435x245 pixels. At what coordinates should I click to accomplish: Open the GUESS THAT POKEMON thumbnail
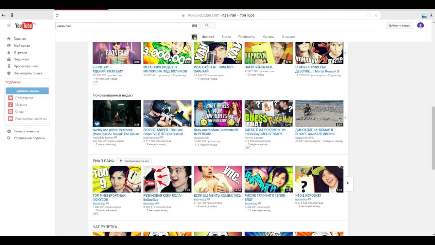(x=268, y=113)
